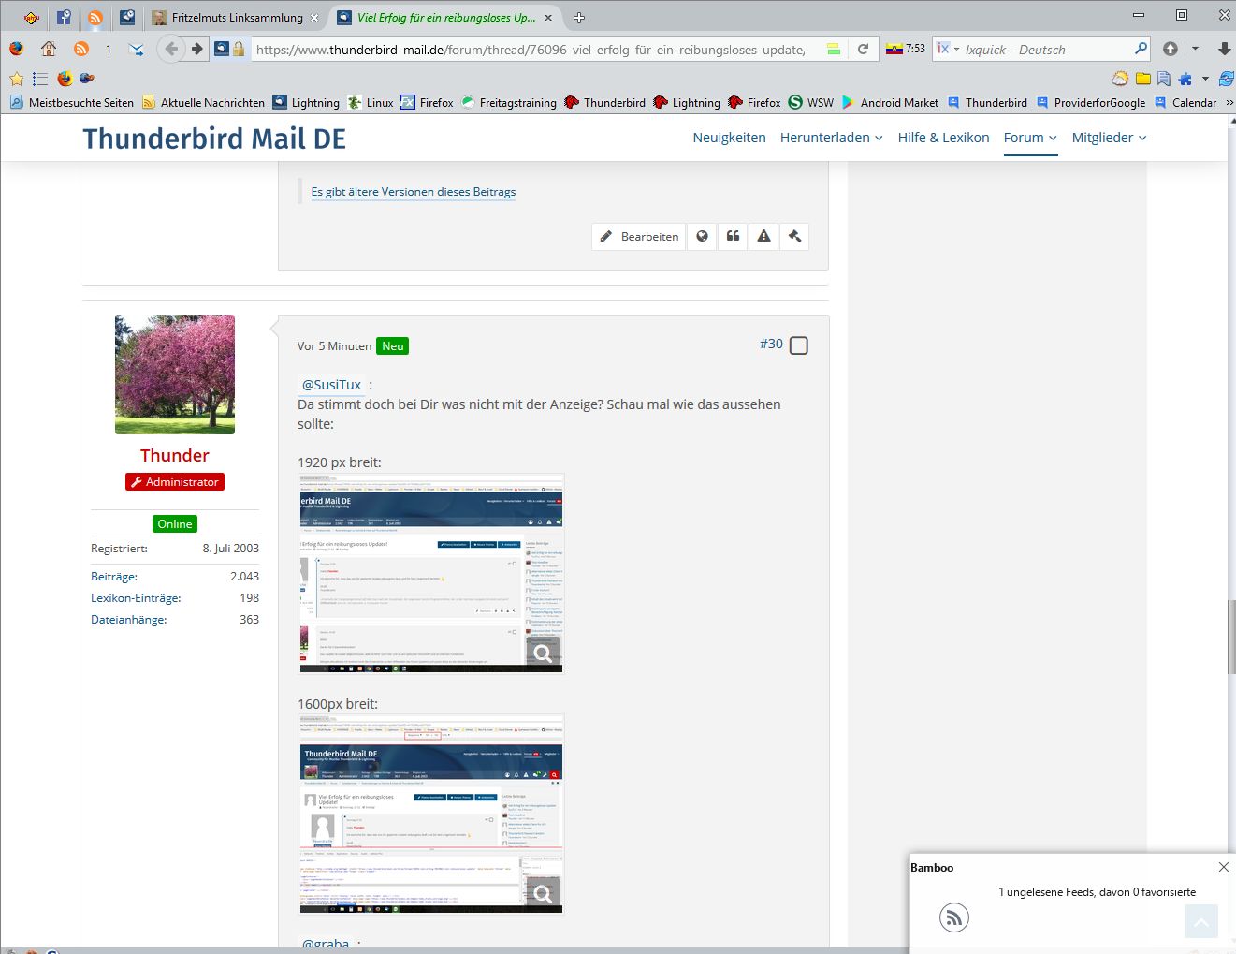
Task: Click the page vertical scrollbar thumb
Action: click(1231, 637)
